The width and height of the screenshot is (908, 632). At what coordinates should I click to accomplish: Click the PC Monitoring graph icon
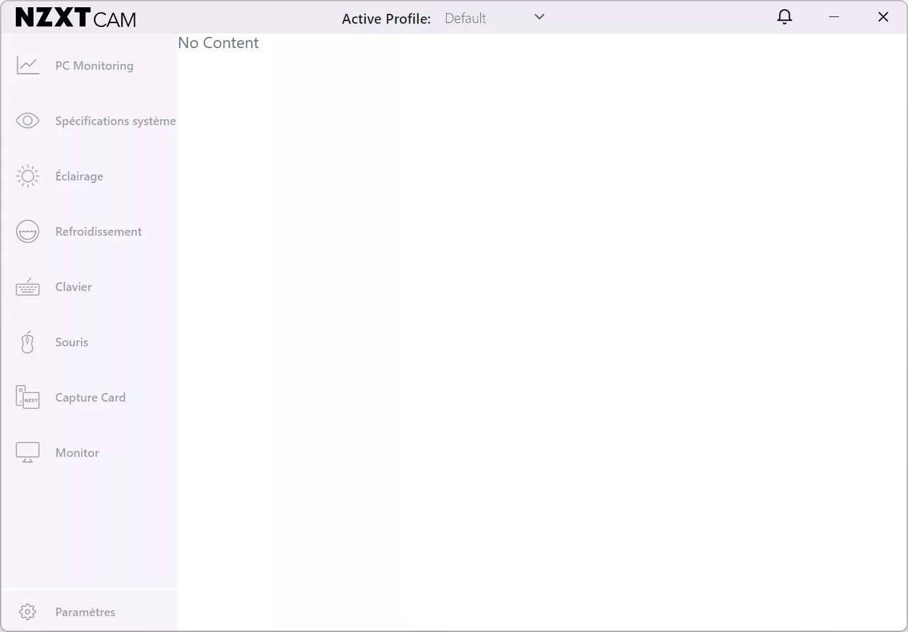(x=28, y=66)
